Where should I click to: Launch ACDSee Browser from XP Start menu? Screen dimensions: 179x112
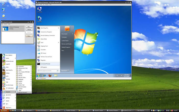[9, 61]
